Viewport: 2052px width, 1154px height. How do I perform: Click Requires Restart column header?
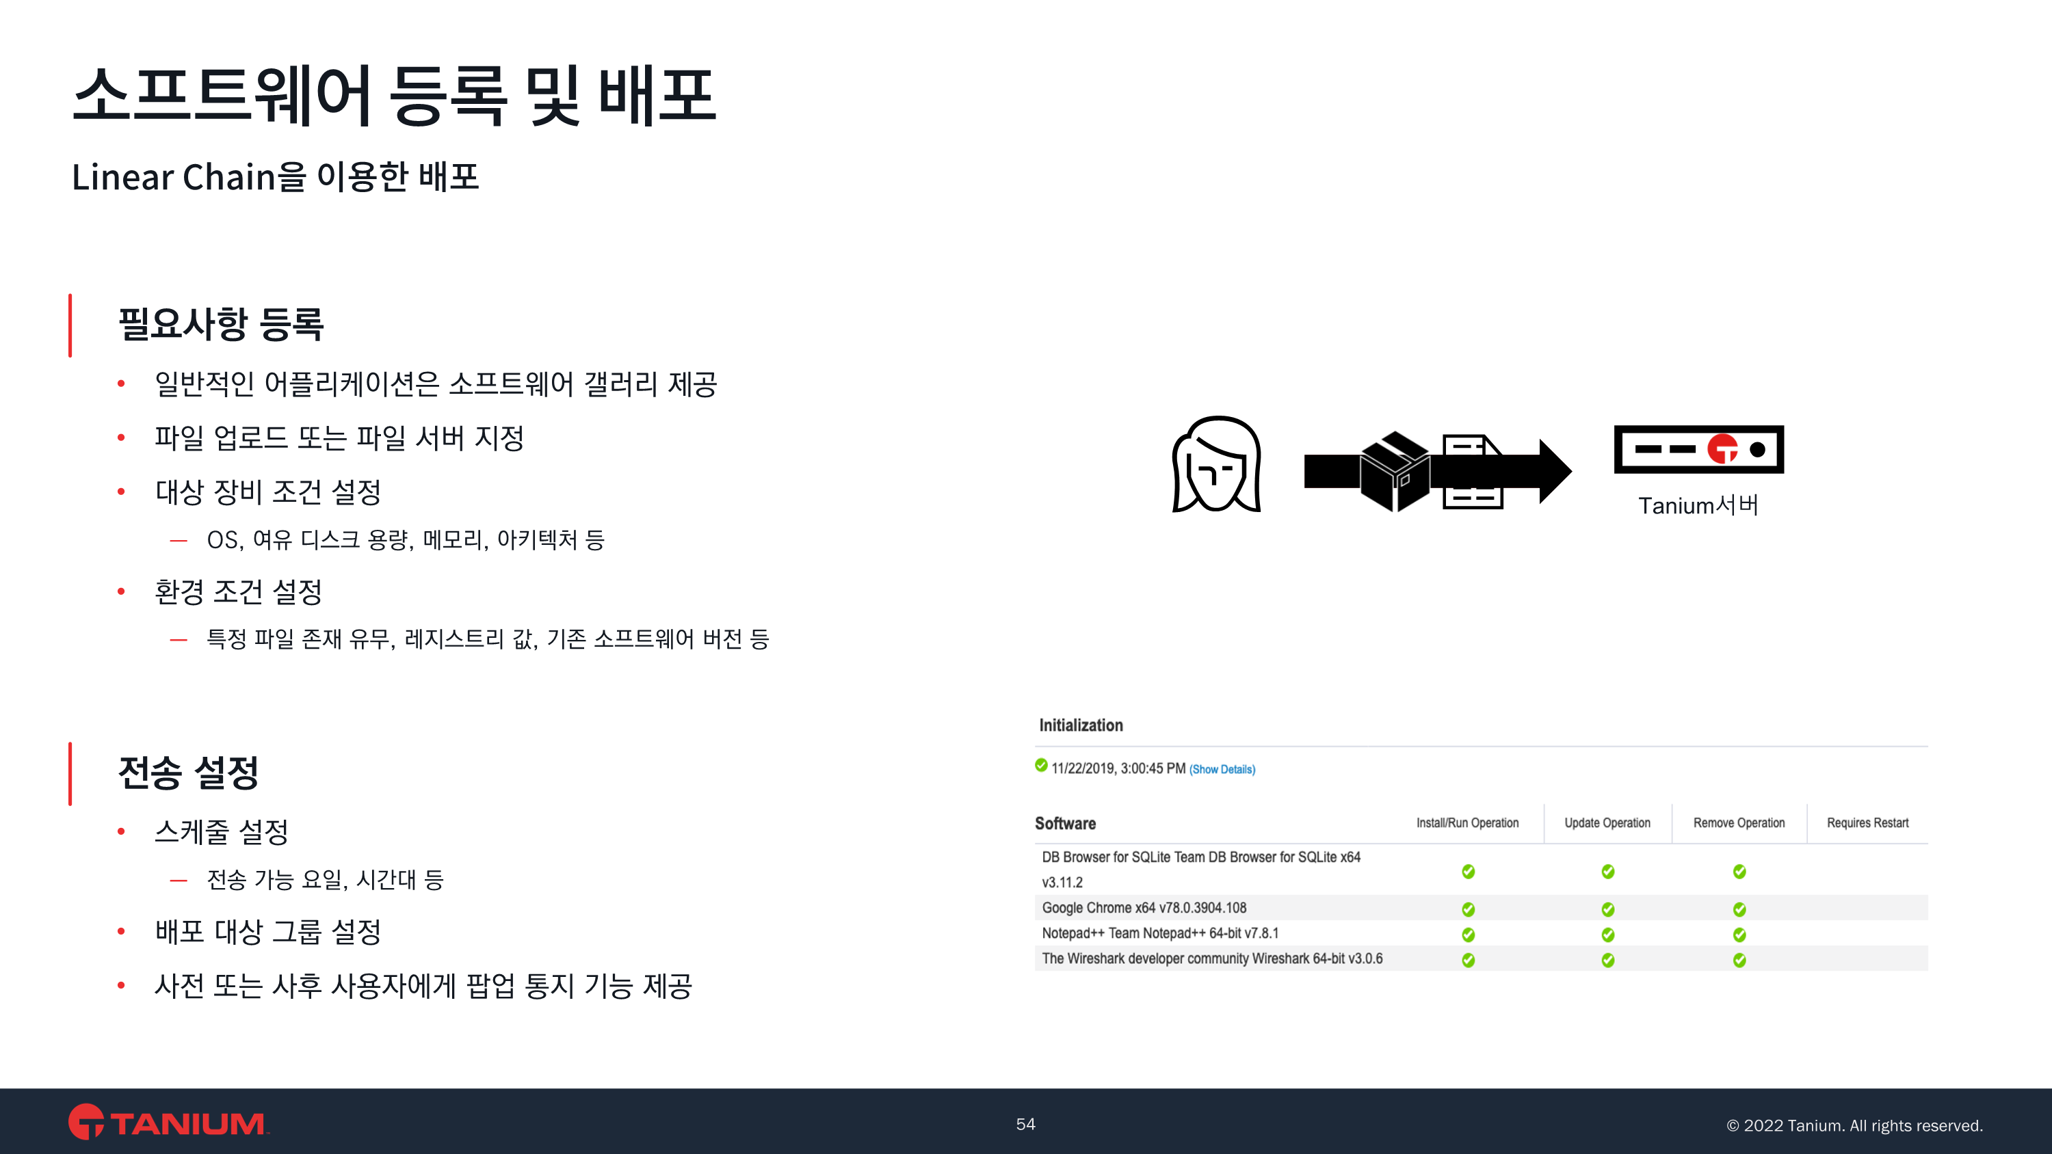click(1867, 822)
